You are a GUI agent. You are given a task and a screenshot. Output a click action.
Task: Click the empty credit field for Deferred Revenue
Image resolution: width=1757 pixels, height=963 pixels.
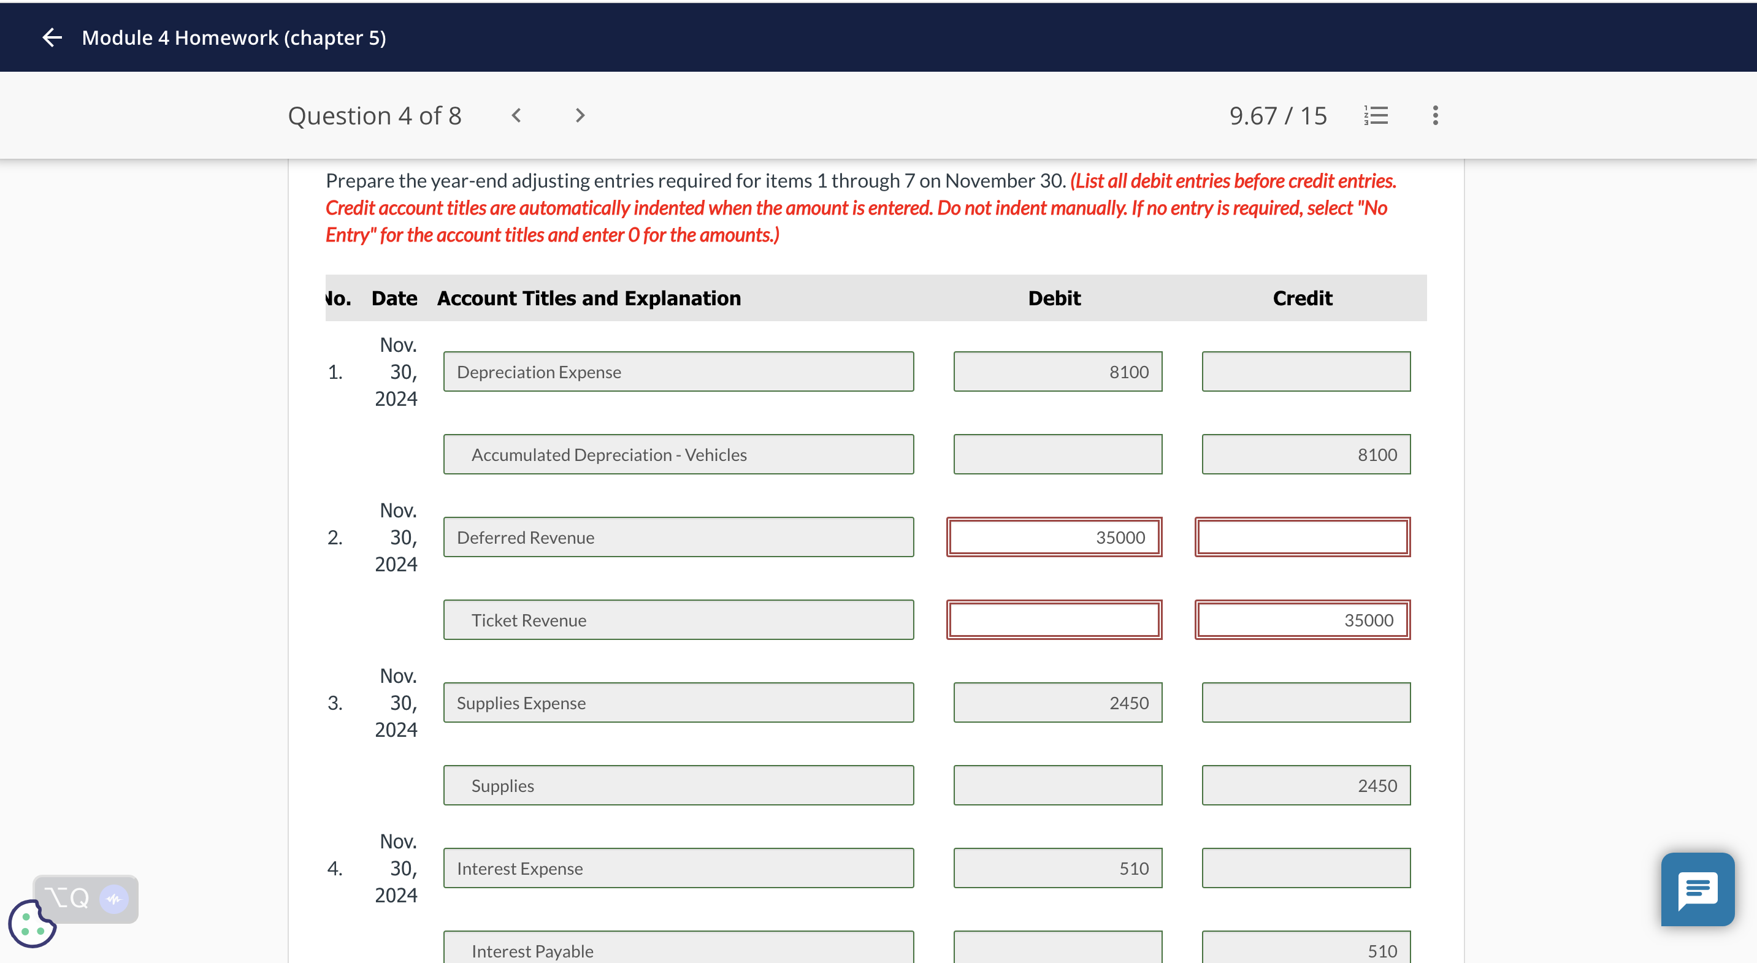[x=1302, y=537]
